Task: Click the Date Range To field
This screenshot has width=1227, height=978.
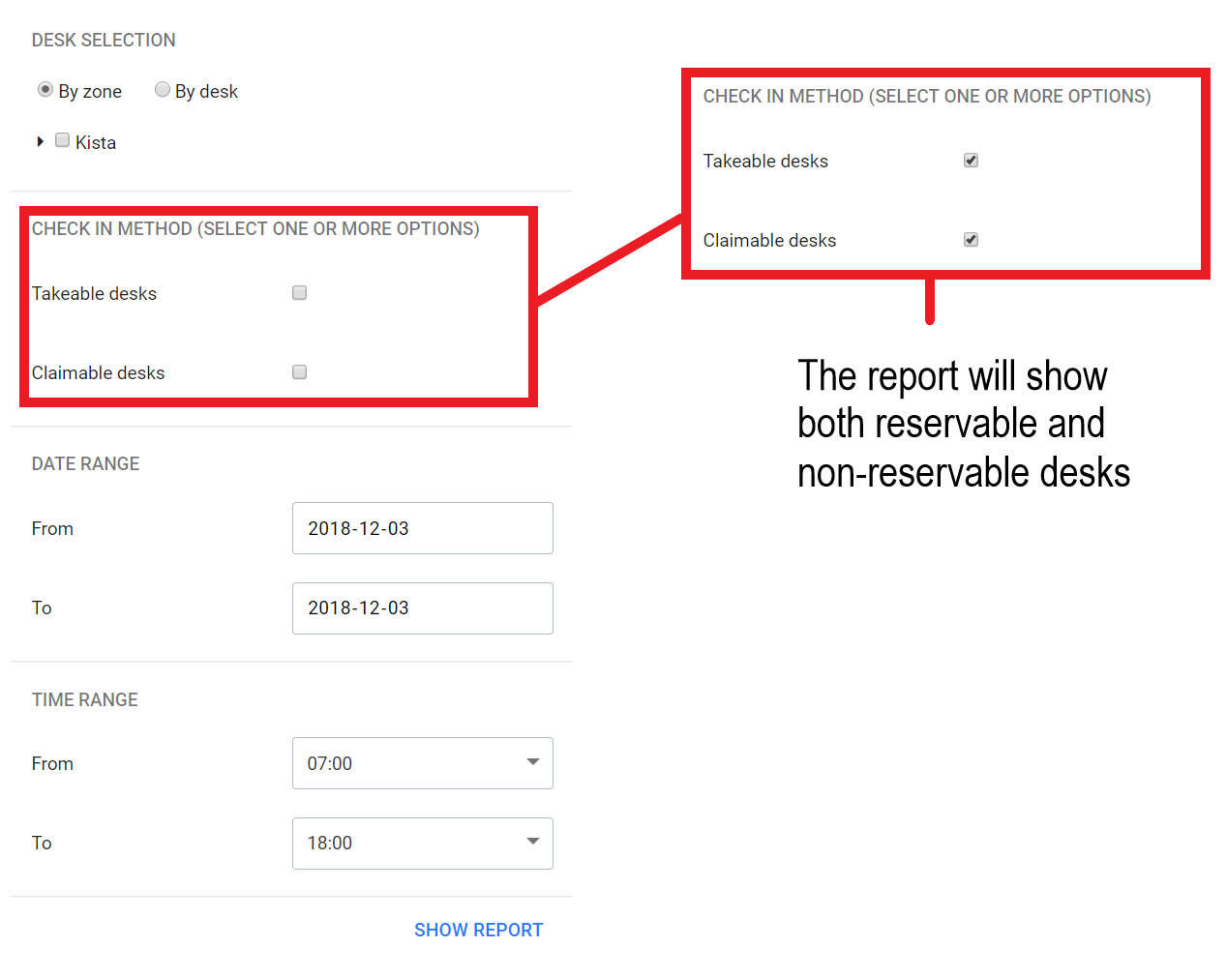Action: (423, 608)
